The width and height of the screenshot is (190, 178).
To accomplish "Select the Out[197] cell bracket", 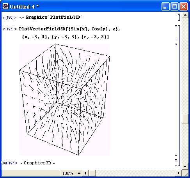I will pyautogui.click(x=176, y=162).
